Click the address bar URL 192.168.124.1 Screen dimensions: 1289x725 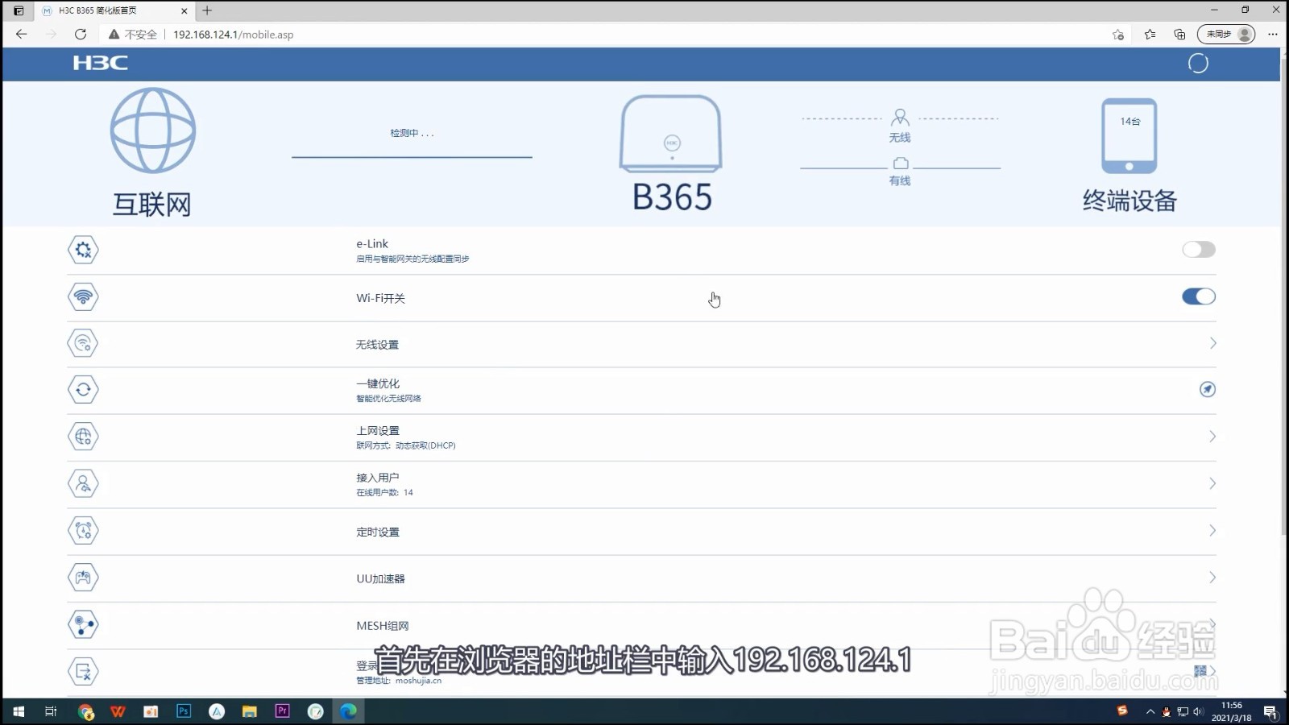(x=233, y=35)
